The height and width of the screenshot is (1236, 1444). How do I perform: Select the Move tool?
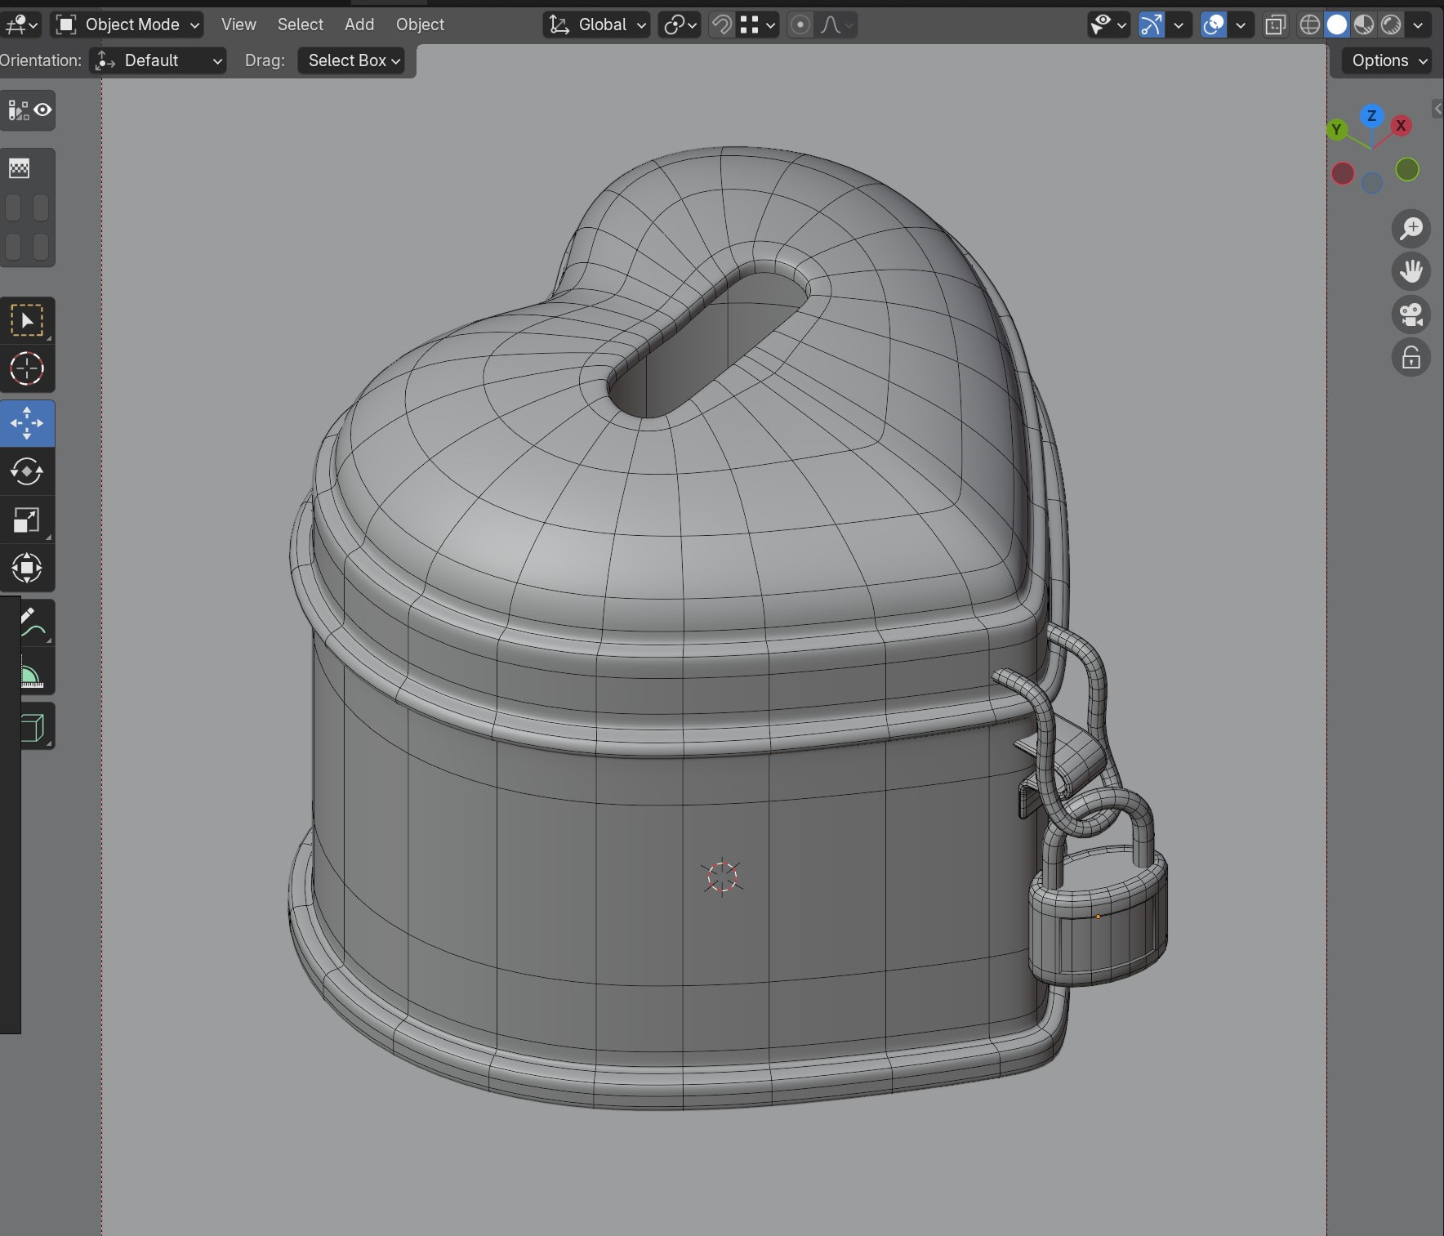coord(27,424)
